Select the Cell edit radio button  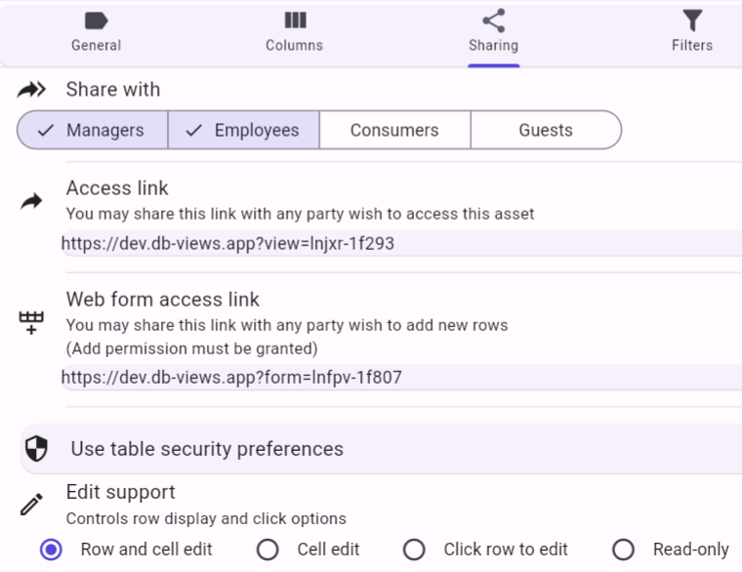pos(268,550)
